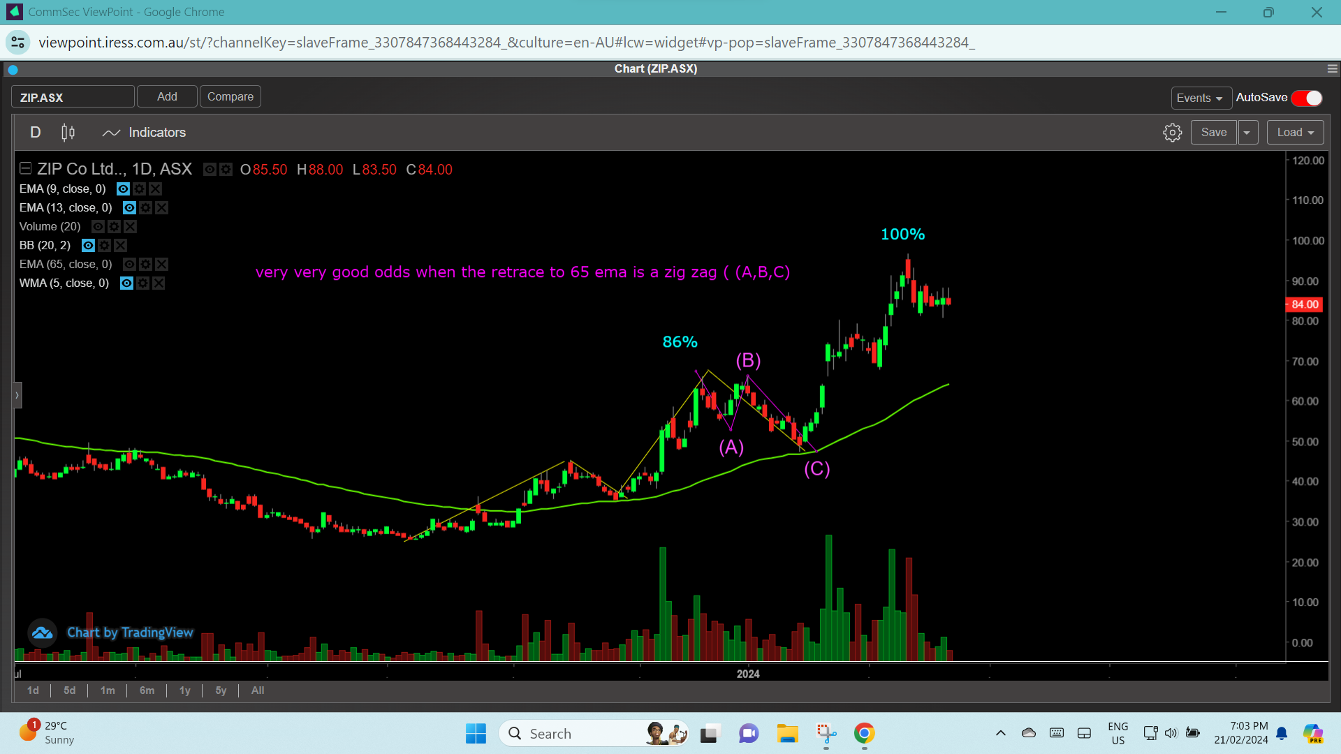
Task: Click the ZIP.ASX symbol input field
Action: pos(73,97)
